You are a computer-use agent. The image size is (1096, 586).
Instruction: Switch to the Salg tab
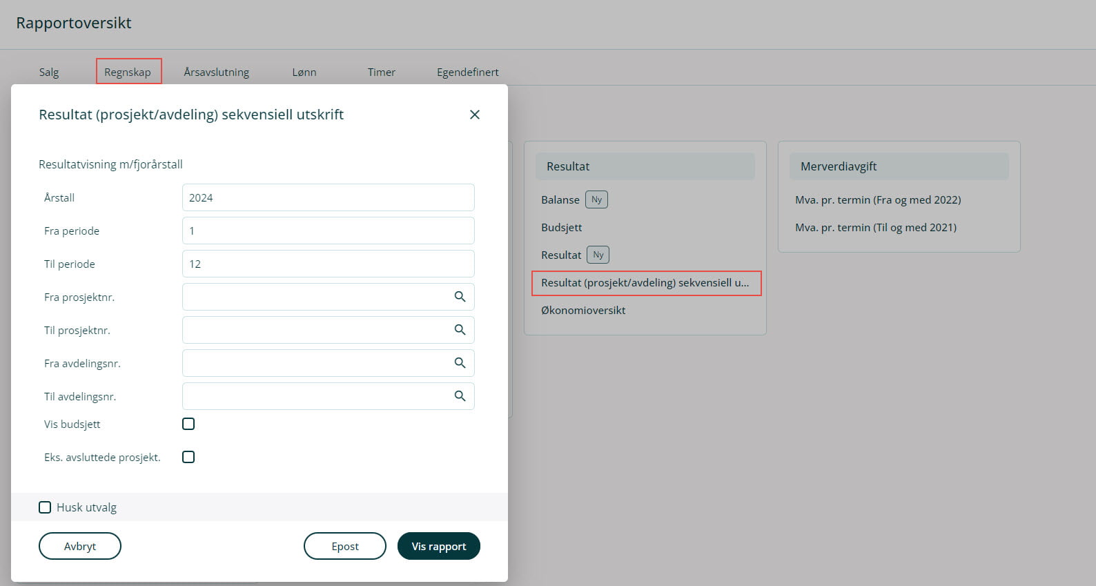[49, 72]
